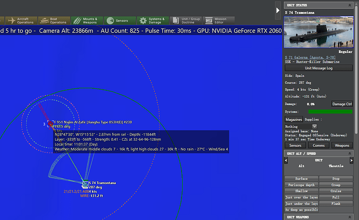Click the Weapons button in Unit Status
Viewport: 359px width, 220px height.
pos(342,145)
